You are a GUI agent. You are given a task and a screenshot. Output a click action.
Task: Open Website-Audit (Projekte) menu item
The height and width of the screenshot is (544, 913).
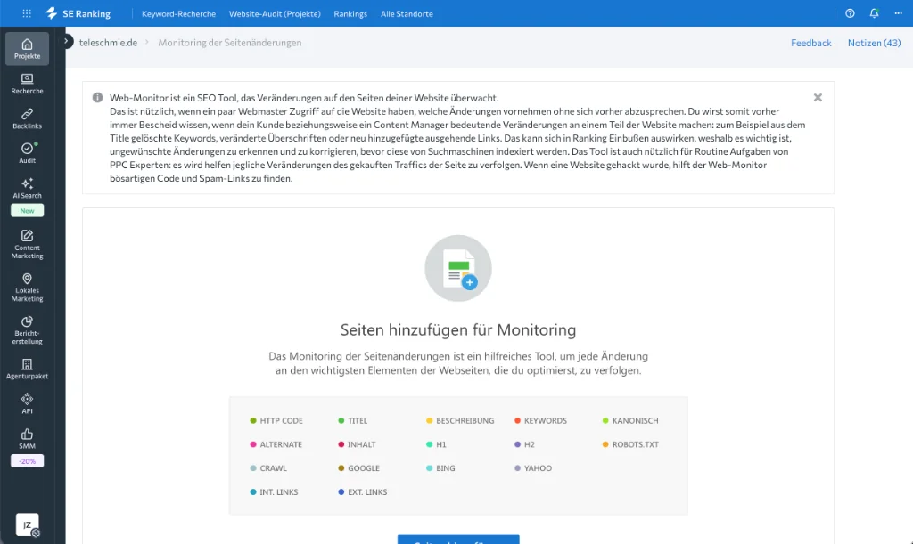tap(275, 14)
